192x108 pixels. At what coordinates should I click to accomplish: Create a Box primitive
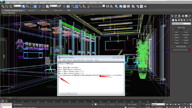point(176,32)
